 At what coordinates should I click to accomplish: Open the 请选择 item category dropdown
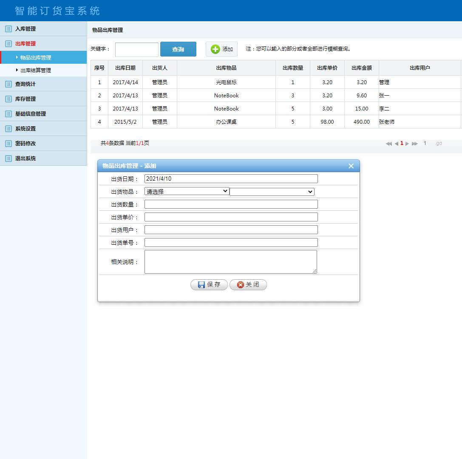point(187,191)
